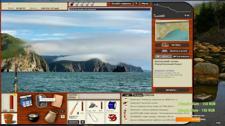Open the blue tackle box
225x126 pixels.
click(x=26, y=101)
